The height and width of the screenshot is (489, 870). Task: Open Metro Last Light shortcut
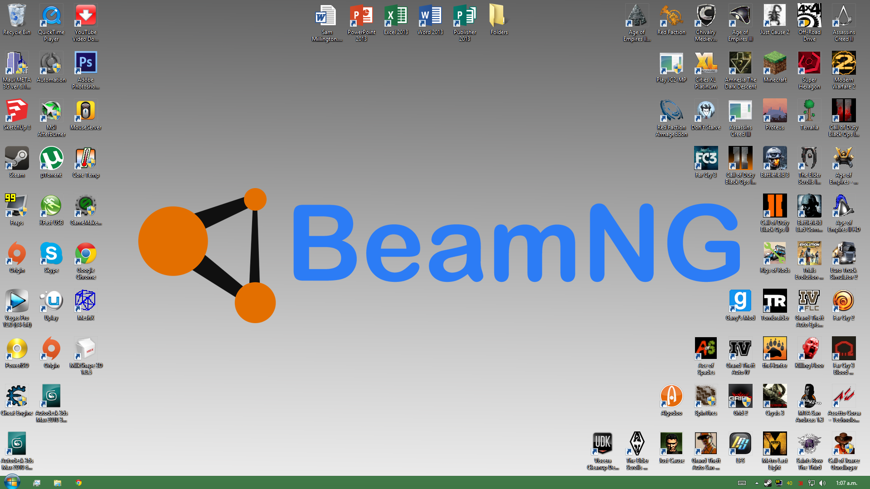775,451
